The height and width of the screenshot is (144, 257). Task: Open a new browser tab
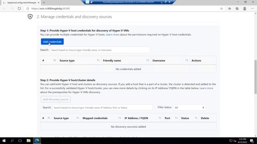[44, 3]
